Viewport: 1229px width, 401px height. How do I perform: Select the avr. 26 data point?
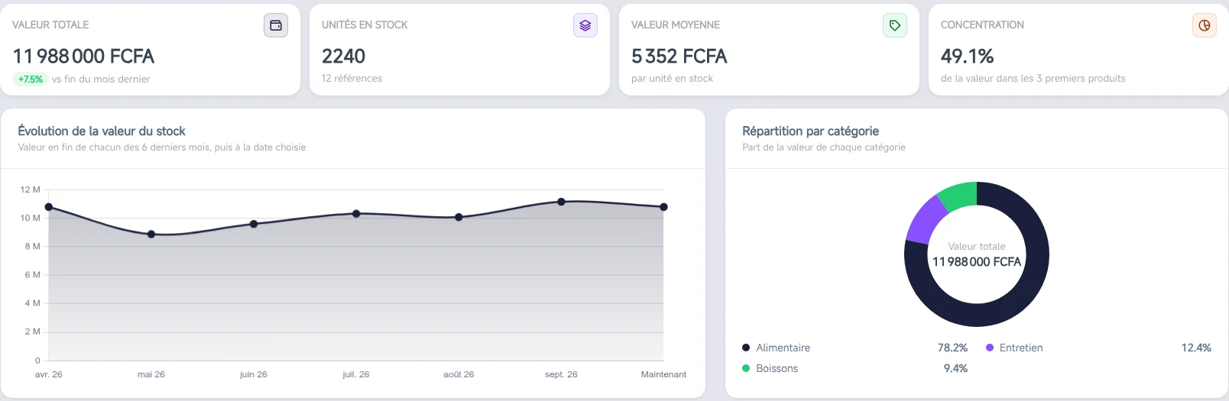tap(49, 207)
